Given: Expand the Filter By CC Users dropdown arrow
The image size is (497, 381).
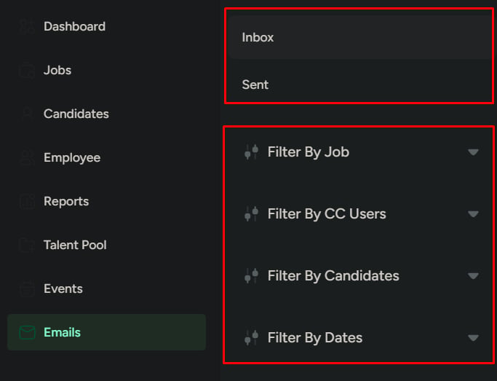Looking at the screenshot, I should point(473,214).
